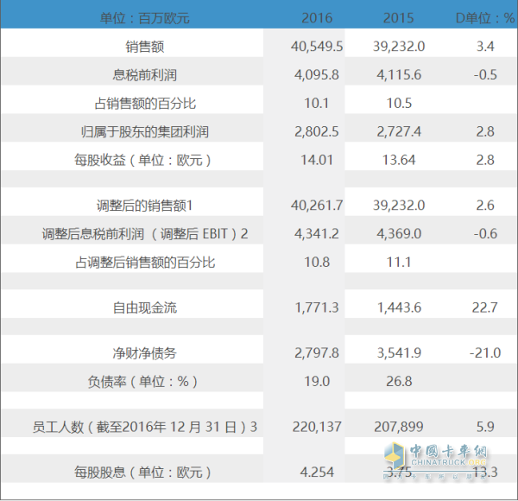Select the 净财净债务 row label
518x501 pixels.
[x=145, y=352]
